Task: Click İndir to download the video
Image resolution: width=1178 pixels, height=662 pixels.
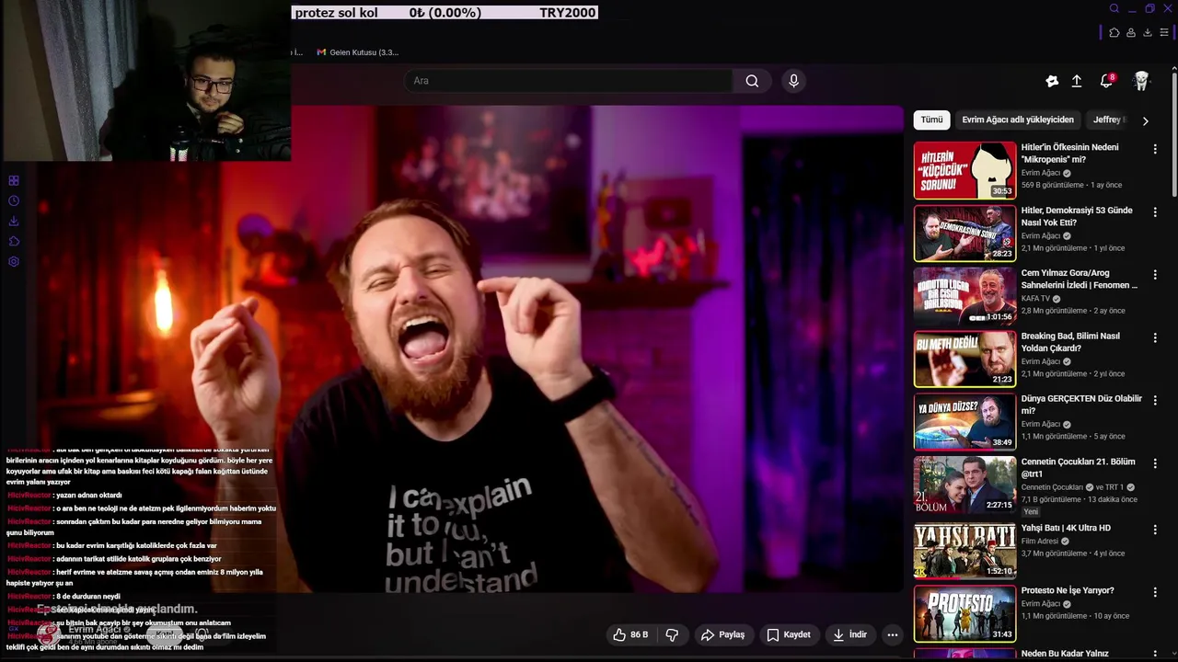Action: 849,634
